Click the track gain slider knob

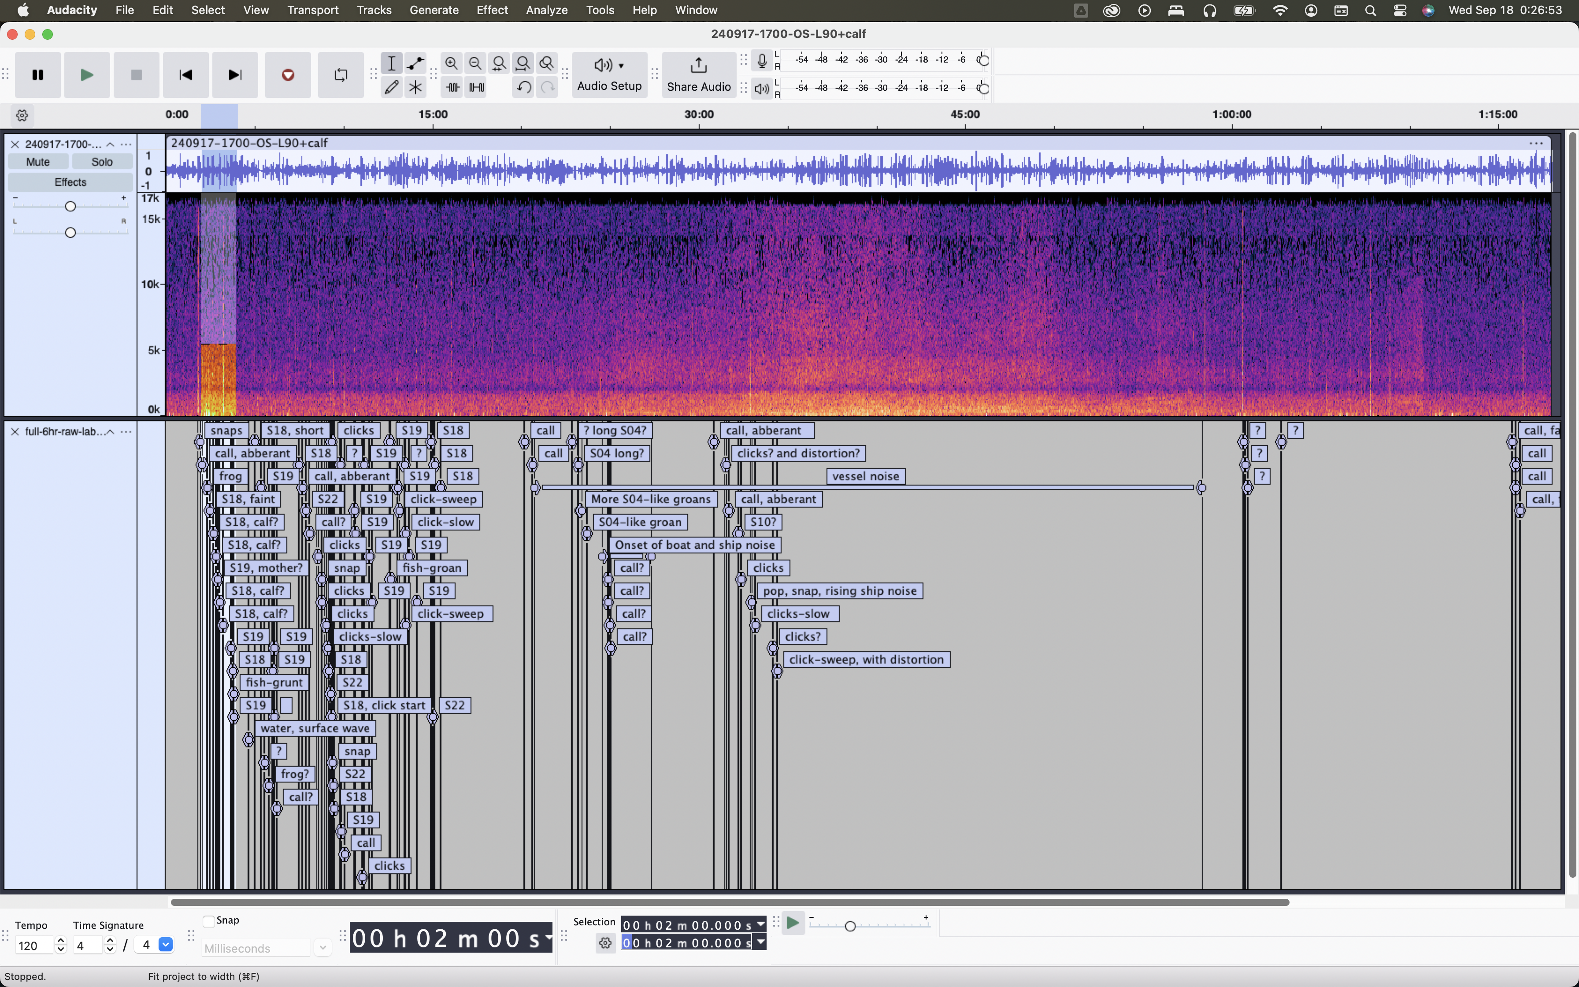pos(70,206)
